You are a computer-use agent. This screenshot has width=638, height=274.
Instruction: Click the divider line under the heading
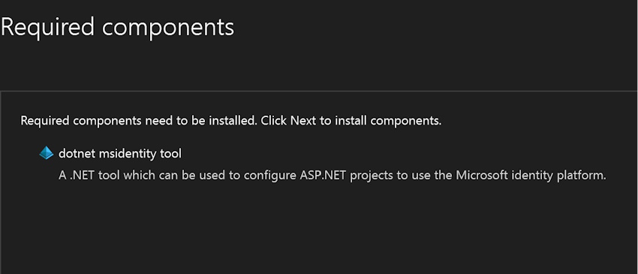tap(319, 91)
